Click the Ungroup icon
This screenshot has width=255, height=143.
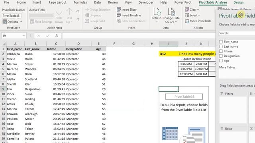coord(87,15)
